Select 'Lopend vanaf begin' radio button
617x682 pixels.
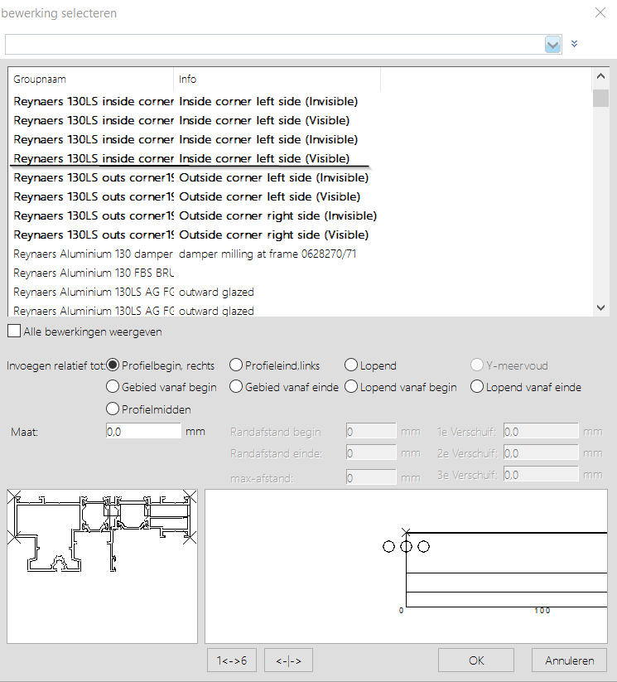(x=351, y=386)
